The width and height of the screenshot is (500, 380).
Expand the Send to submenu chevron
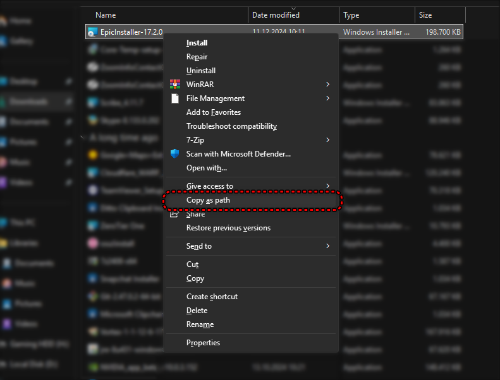coord(328,246)
